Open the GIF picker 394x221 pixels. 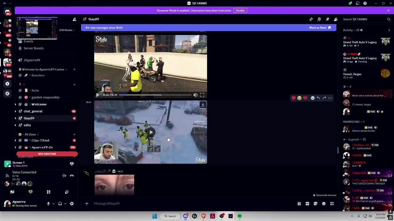(307, 204)
